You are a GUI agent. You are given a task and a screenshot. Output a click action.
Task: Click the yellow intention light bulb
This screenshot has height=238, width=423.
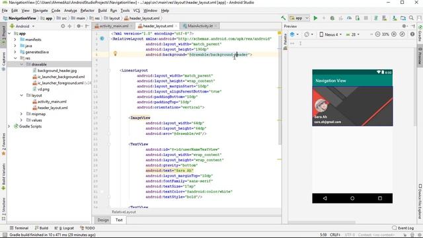point(115,54)
